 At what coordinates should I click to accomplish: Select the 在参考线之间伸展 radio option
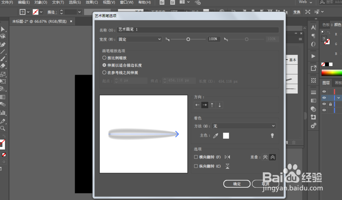click(x=104, y=72)
